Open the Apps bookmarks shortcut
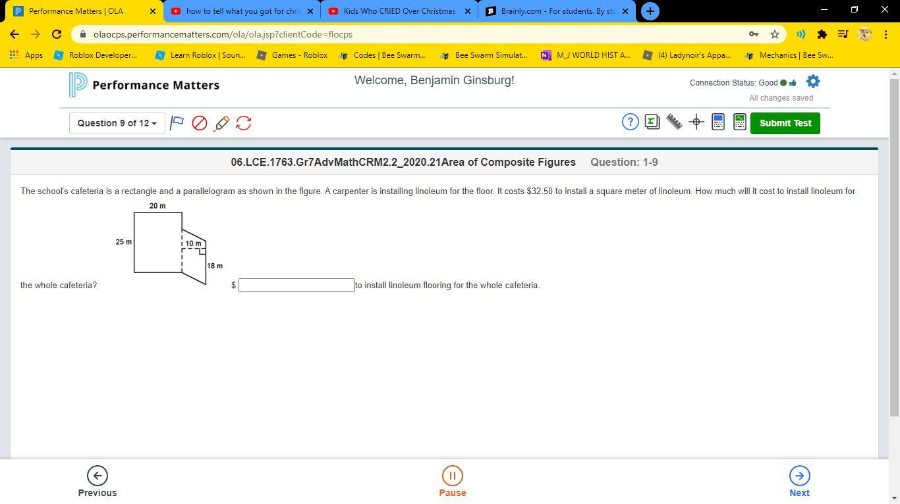Screen dimensions: 900x504 point(26,55)
